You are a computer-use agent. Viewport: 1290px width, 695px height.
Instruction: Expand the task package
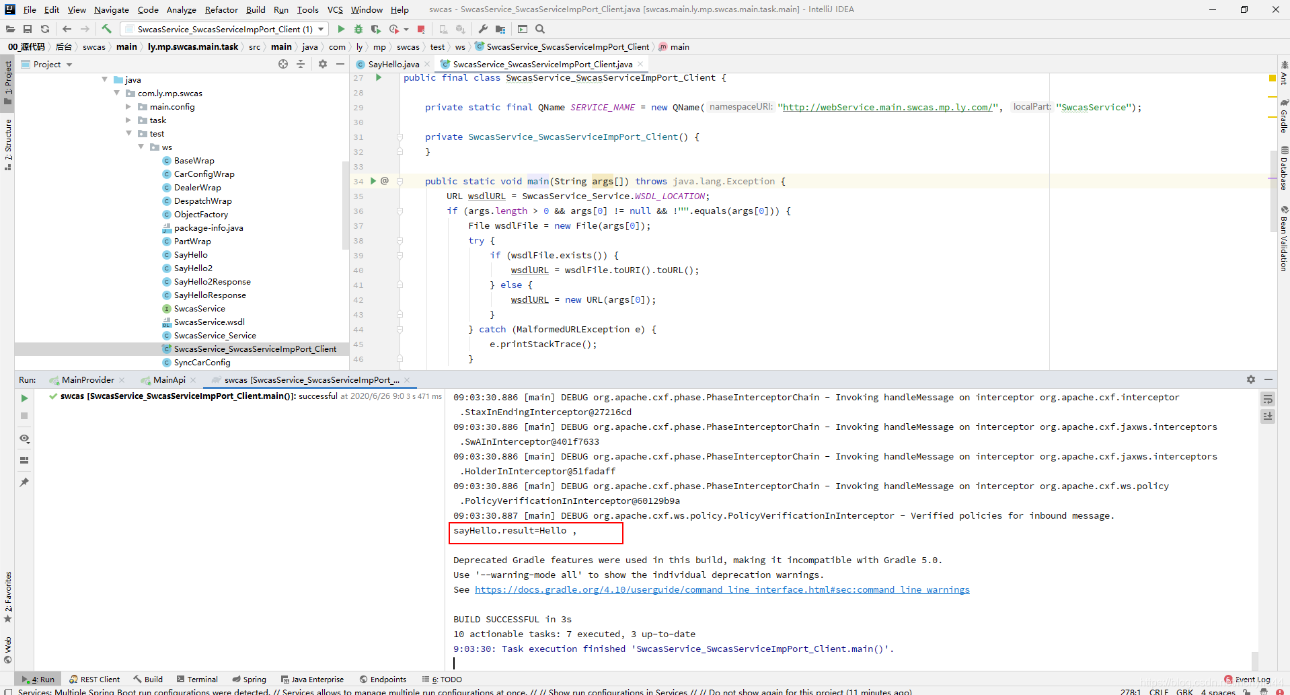click(x=128, y=120)
